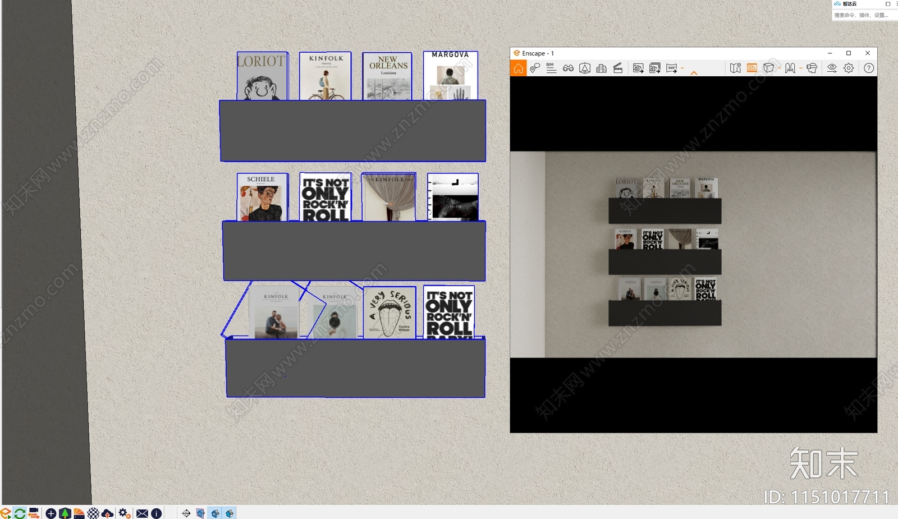Select the A VERY SERIOUS tongue book cover
The width and height of the screenshot is (898, 519).
click(x=390, y=312)
